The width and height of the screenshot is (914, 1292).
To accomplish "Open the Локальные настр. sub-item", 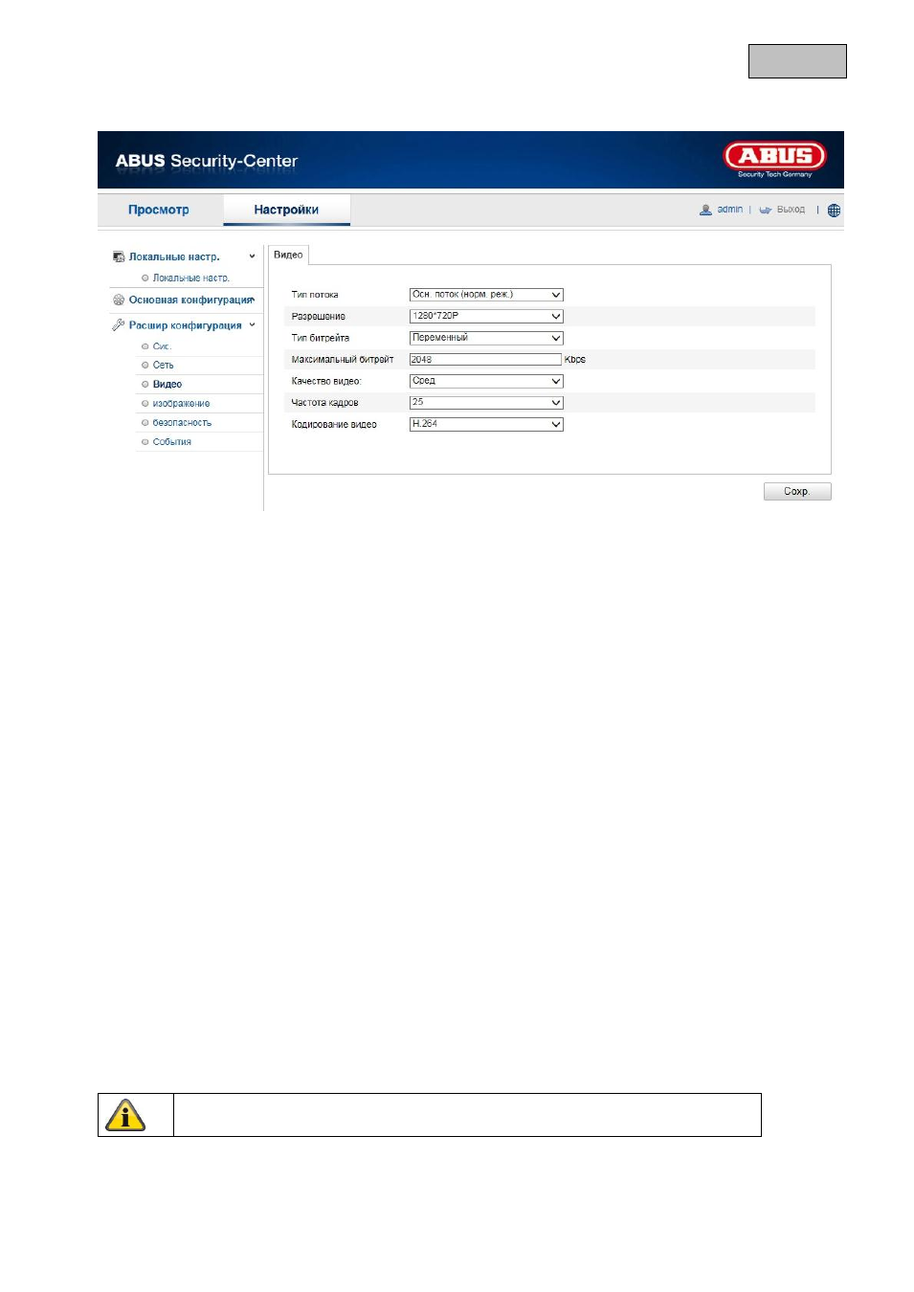I will click(x=191, y=278).
